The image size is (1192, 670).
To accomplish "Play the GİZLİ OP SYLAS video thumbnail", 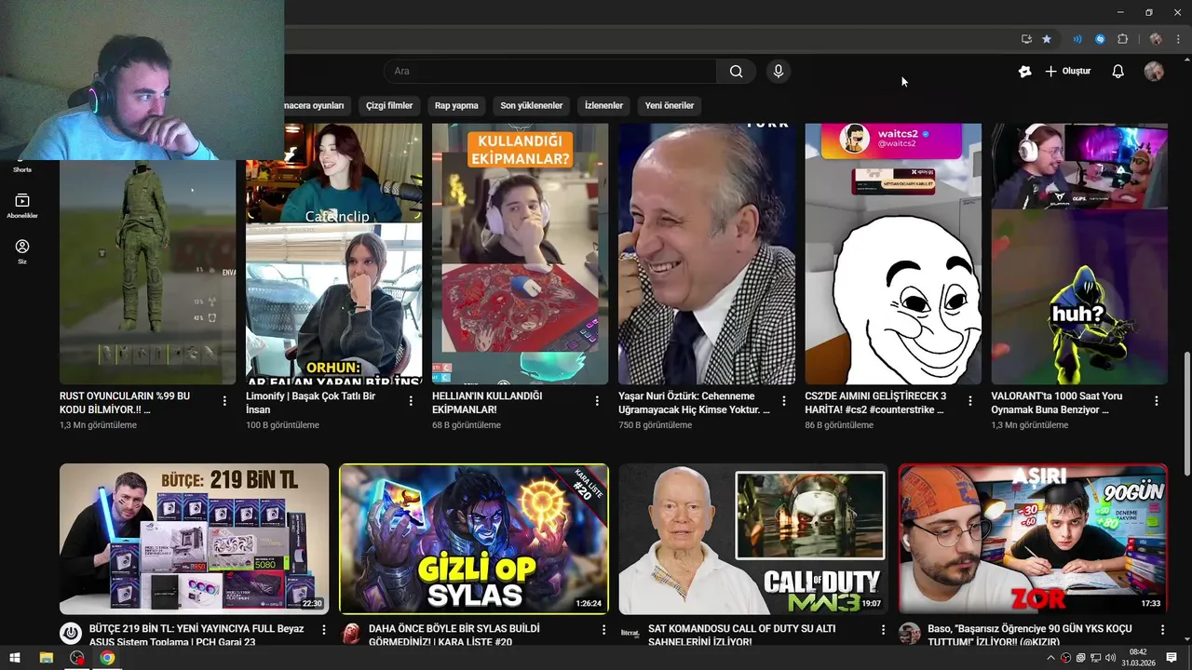I will tap(474, 539).
